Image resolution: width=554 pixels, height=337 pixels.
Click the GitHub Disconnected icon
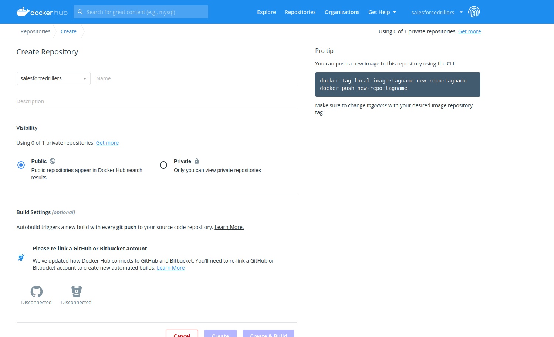37,291
